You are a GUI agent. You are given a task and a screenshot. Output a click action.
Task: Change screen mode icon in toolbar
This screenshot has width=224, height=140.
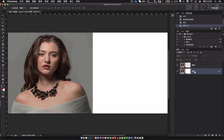(x=3, y=97)
